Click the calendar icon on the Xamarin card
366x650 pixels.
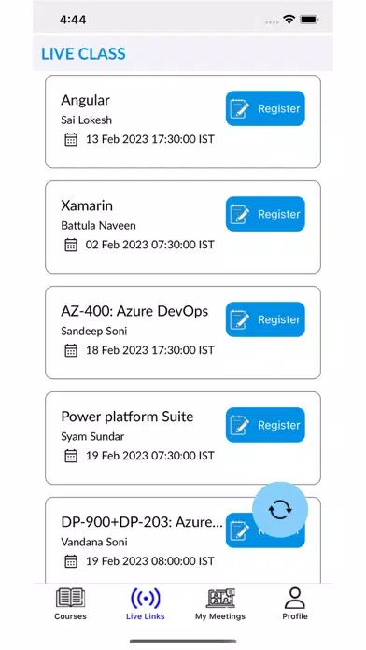71,245
